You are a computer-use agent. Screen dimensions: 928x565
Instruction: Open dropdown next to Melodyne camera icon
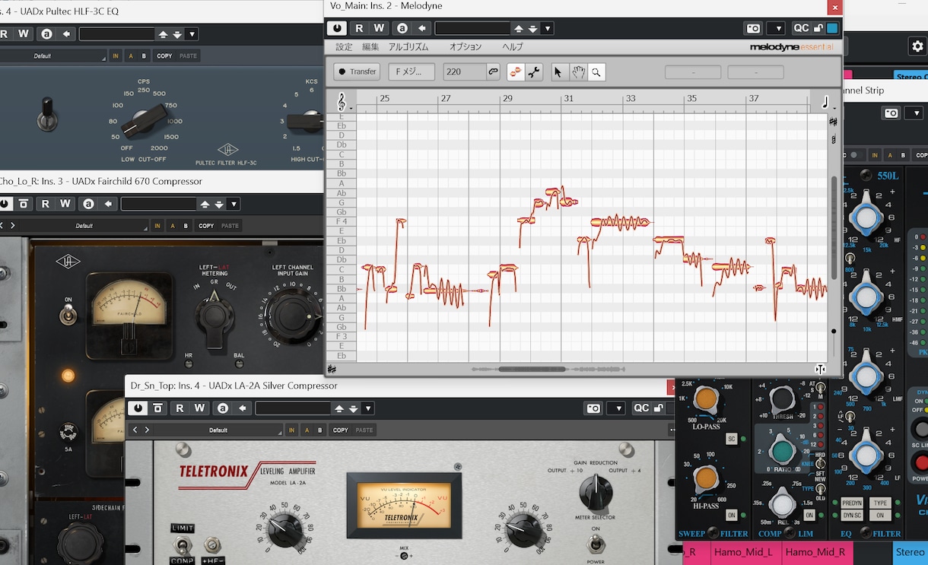[x=775, y=28]
